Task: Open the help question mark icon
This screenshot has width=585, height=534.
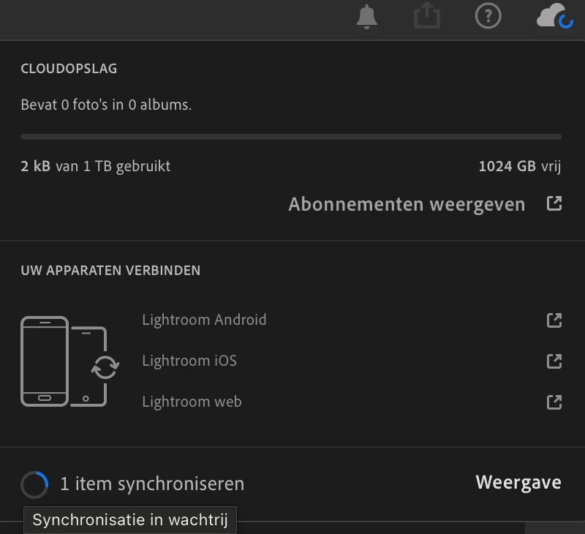Action: click(488, 15)
